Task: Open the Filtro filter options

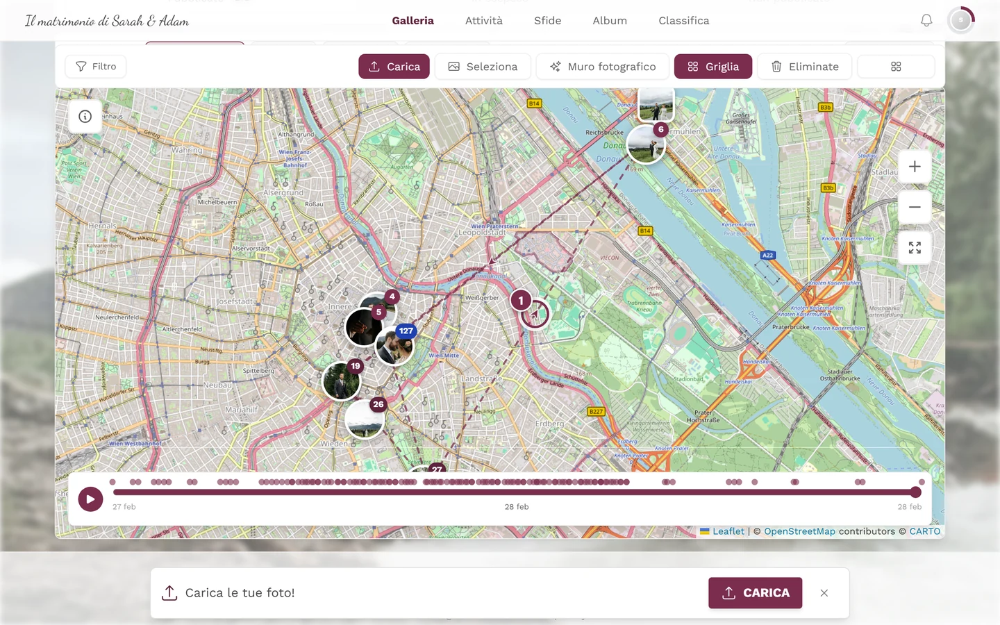Action: [96, 67]
